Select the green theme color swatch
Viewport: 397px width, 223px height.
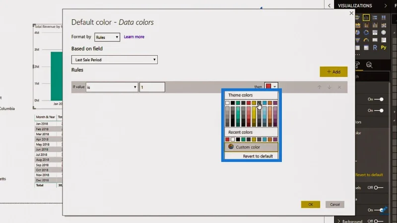238,103
